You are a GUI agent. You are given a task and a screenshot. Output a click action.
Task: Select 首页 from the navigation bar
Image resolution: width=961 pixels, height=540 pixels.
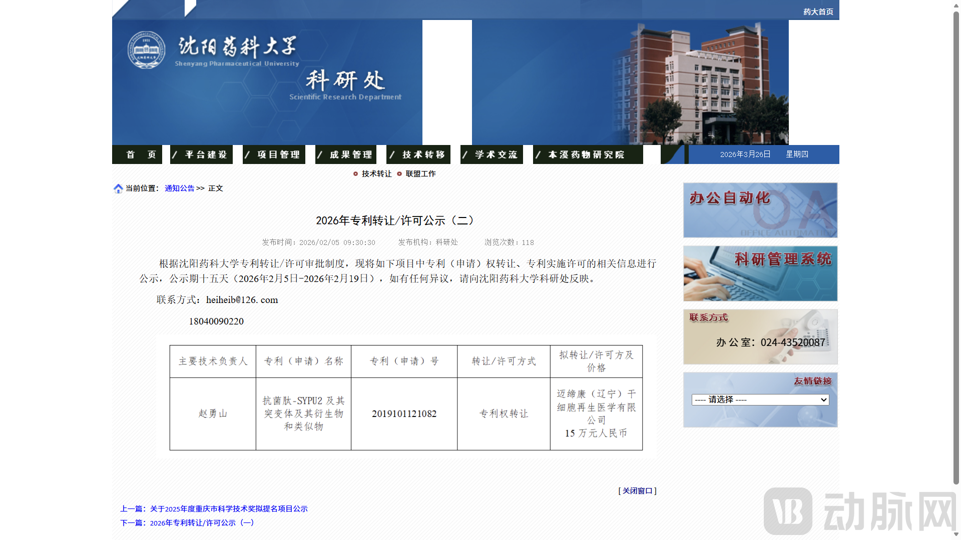[137, 154]
